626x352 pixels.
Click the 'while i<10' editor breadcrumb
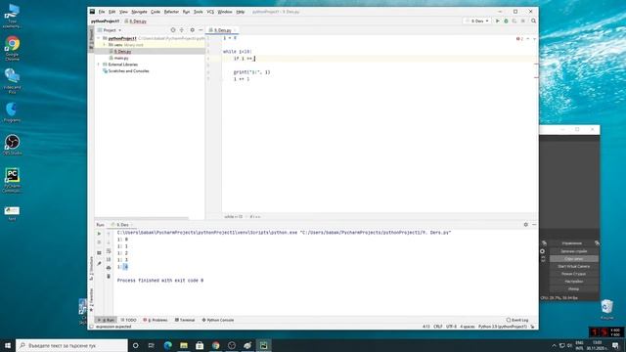tap(233, 217)
